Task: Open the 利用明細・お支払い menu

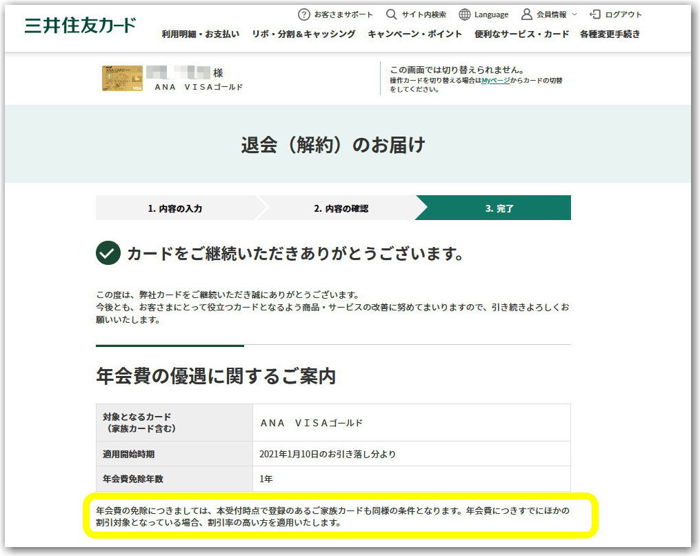Action: point(201,33)
